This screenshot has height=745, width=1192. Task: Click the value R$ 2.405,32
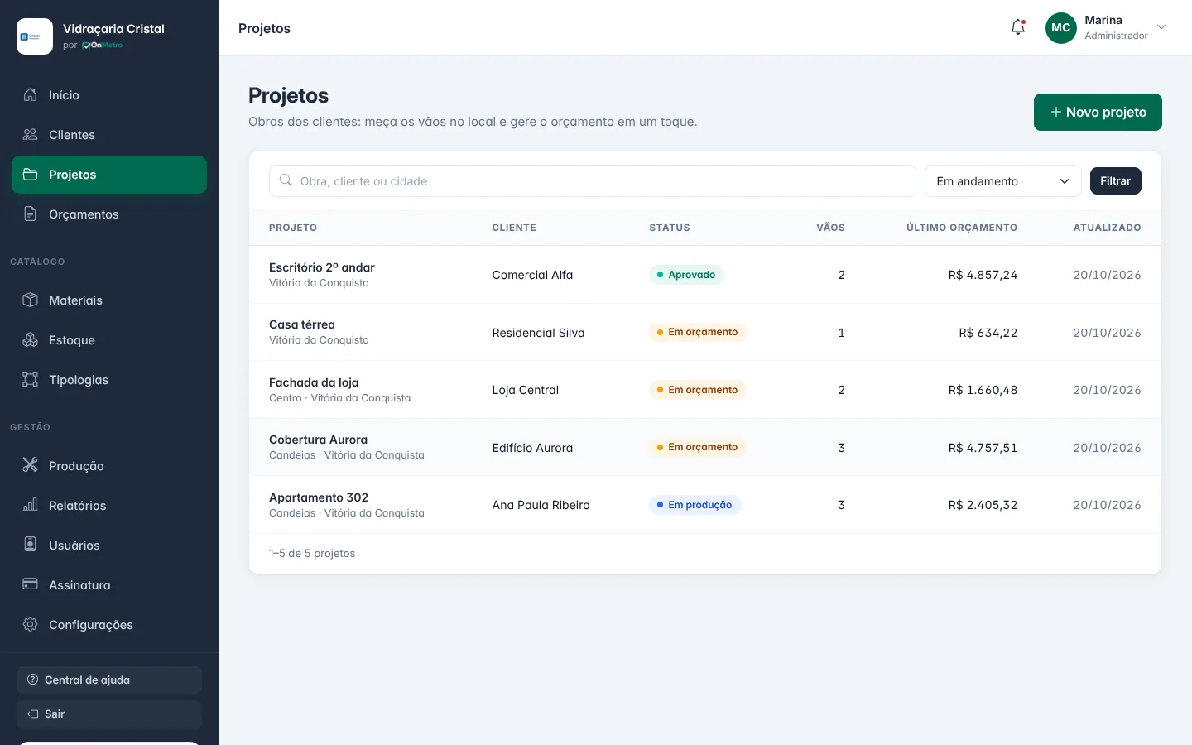coord(983,505)
